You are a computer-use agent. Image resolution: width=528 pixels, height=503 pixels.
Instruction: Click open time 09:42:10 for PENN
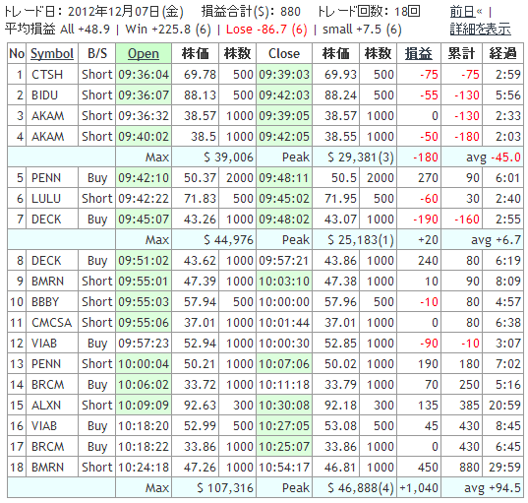[x=144, y=178]
